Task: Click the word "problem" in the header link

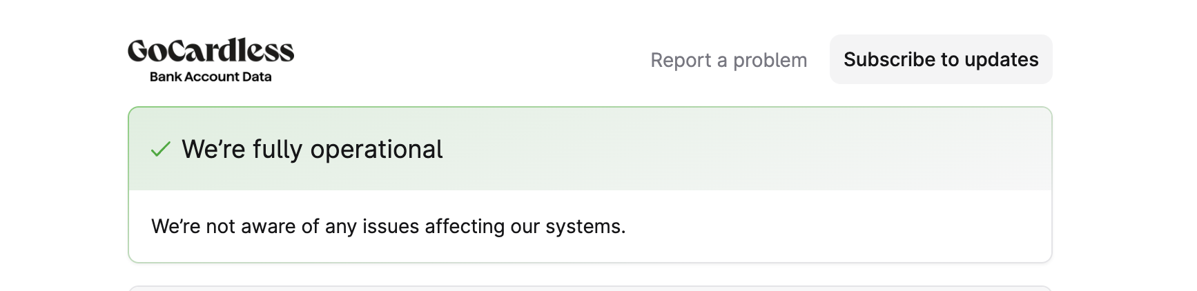Action: [770, 60]
